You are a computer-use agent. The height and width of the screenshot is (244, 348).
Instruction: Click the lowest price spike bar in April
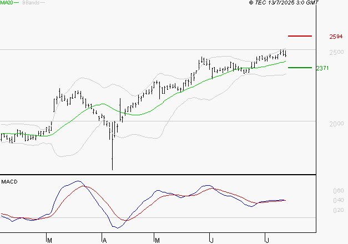[112, 153]
